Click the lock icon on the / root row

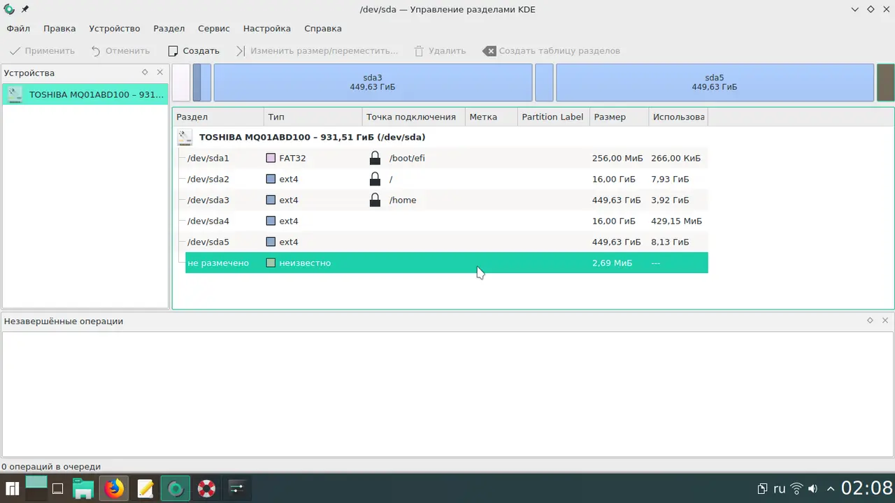(x=375, y=179)
